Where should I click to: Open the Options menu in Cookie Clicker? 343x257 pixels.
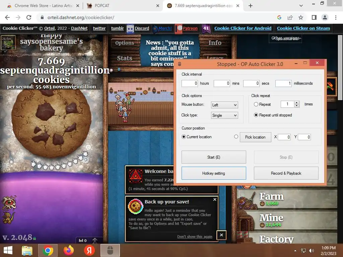point(125,43)
